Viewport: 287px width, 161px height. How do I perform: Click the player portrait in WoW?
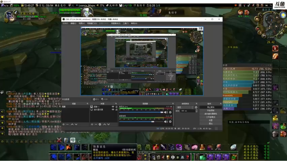(x=10, y=16)
